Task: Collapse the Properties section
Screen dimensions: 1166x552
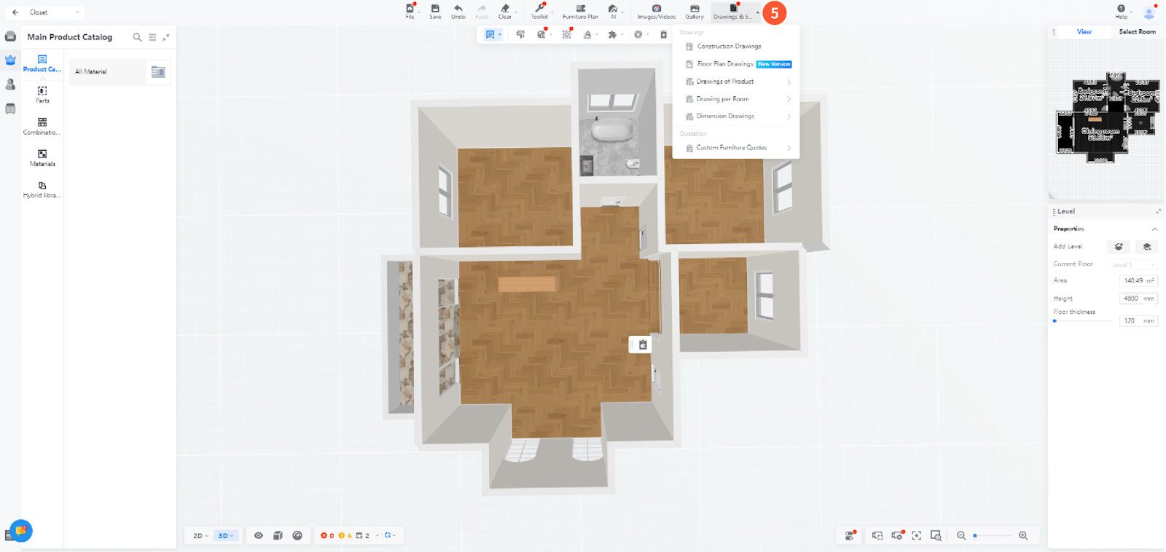Action: click(1154, 229)
